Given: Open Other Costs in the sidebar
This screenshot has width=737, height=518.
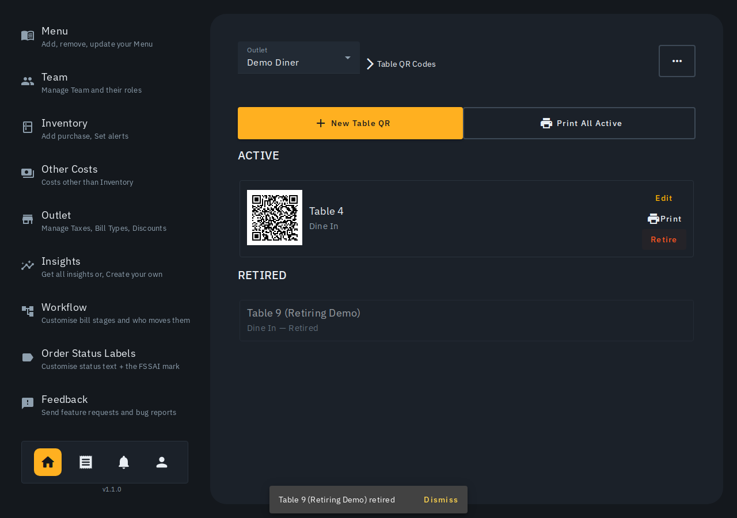Looking at the screenshot, I should pos(105,174).
